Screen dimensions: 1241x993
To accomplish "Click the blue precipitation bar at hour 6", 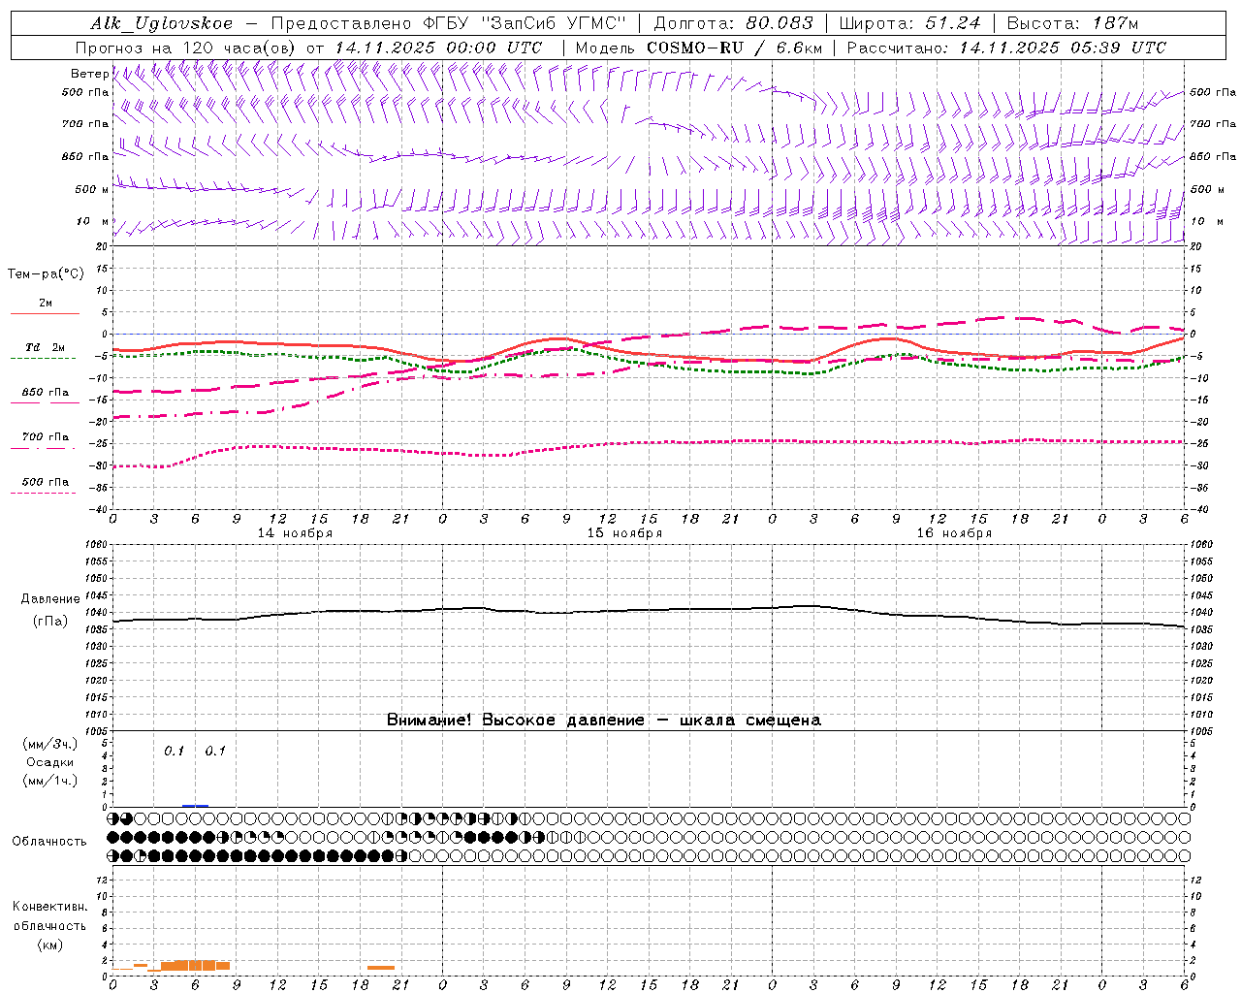I will pyautogui.click(x=195, y=805).
